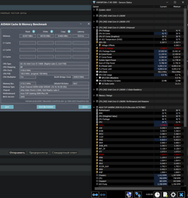188x198 pixels.
Task: Click the Write info icon in AIDA64
Action: pos(51,32)
